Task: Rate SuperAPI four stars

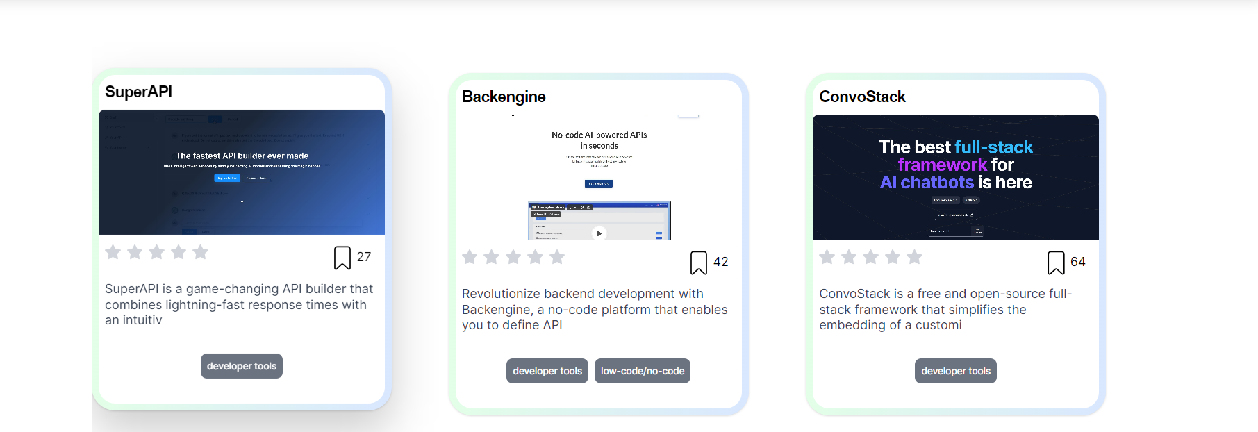Action: tap(179, 252)
